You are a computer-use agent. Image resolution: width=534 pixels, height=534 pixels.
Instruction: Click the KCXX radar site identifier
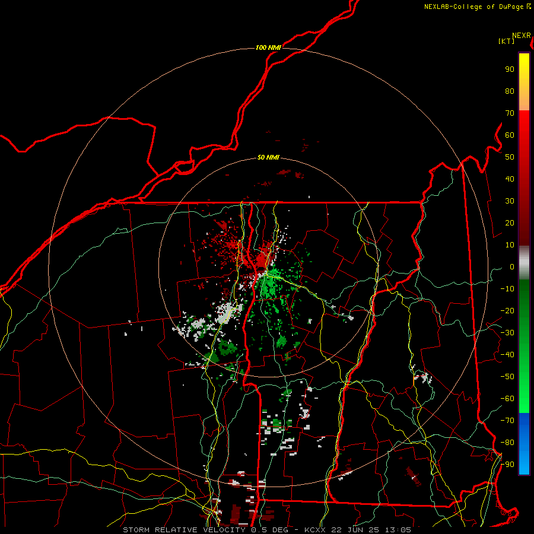pyautogui.click(x=314, y=530)
